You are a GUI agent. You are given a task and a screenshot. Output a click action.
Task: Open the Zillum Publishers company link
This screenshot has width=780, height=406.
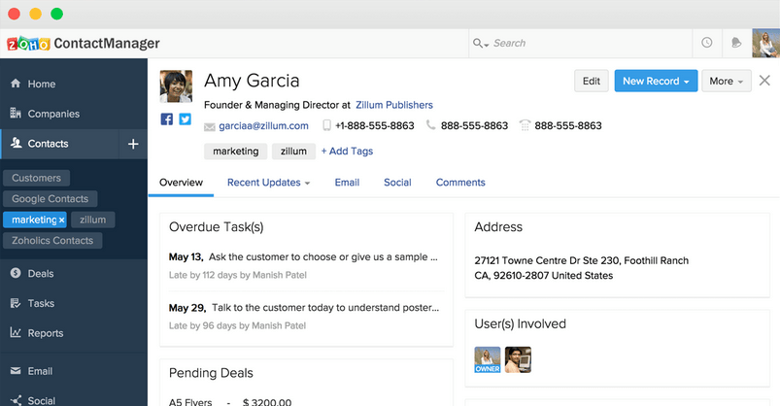click(x=394, y=105)
